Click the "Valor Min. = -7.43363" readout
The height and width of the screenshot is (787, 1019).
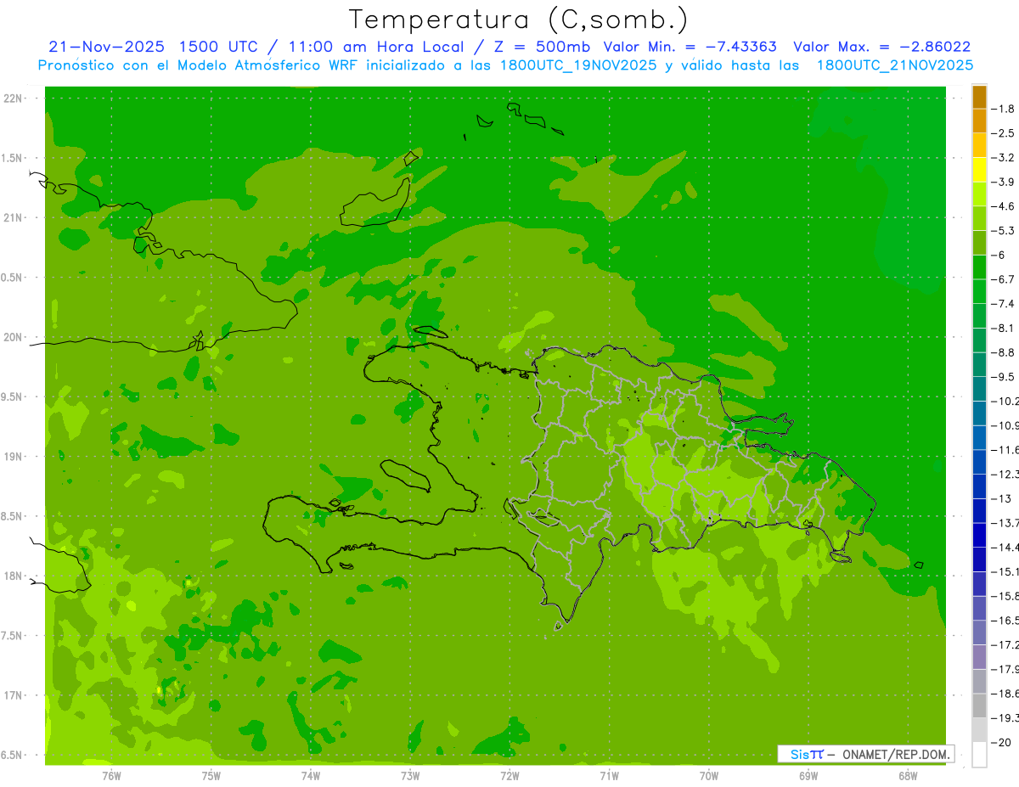coord(690,47)
